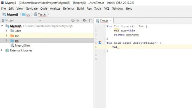Open the Code menu

(x=44, y=9)
